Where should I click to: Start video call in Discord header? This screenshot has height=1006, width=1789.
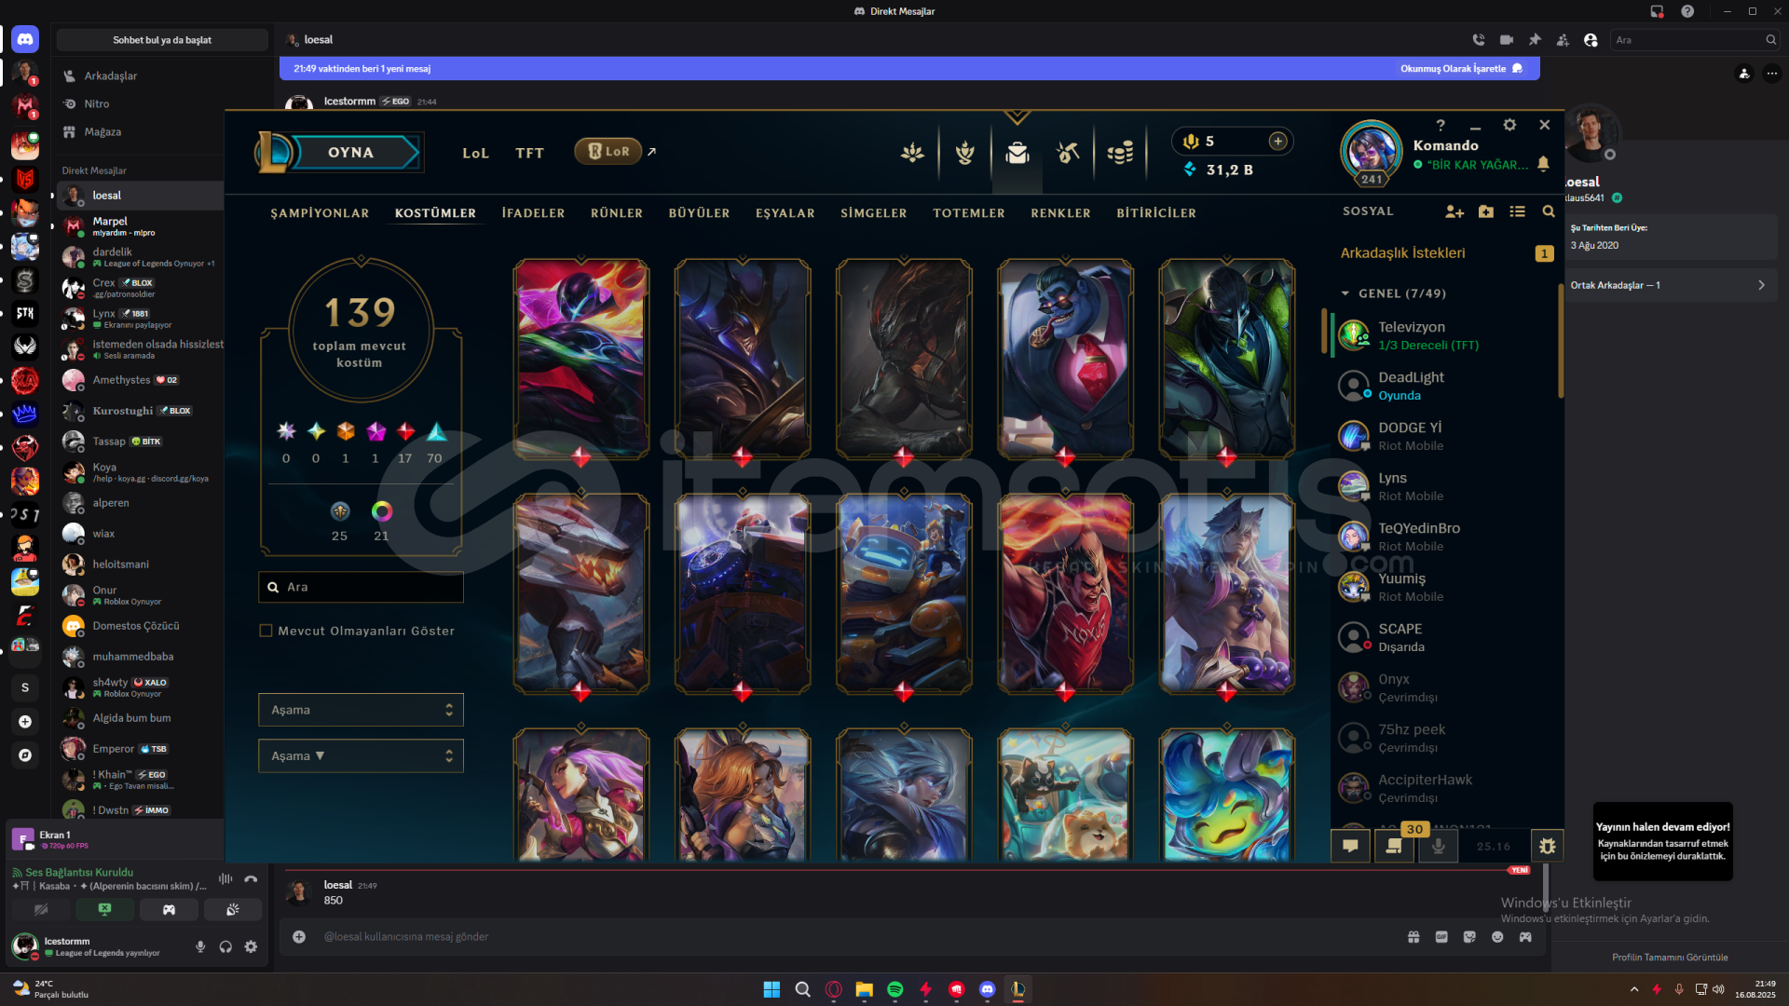point(1507,40)
